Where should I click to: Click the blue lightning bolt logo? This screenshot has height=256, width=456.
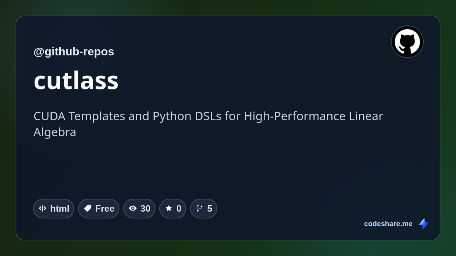[424, 224]
